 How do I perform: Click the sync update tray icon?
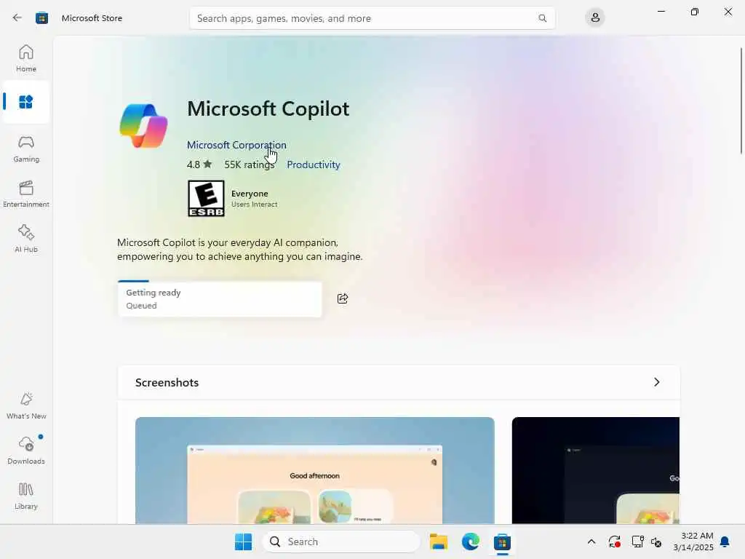pyautogui.click(x=614, y=542)
